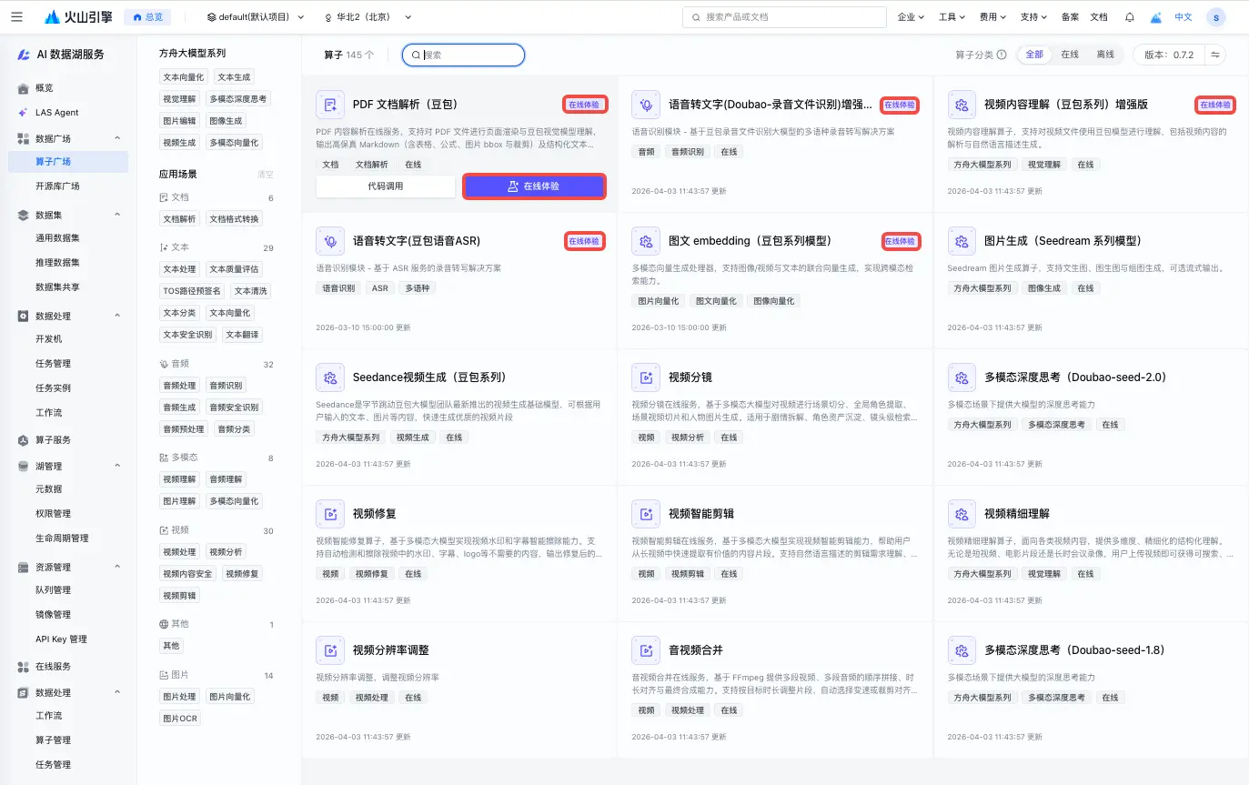The image size is (1249, 785).
Task: Open the user avatar S
Action: point(1216,17)
